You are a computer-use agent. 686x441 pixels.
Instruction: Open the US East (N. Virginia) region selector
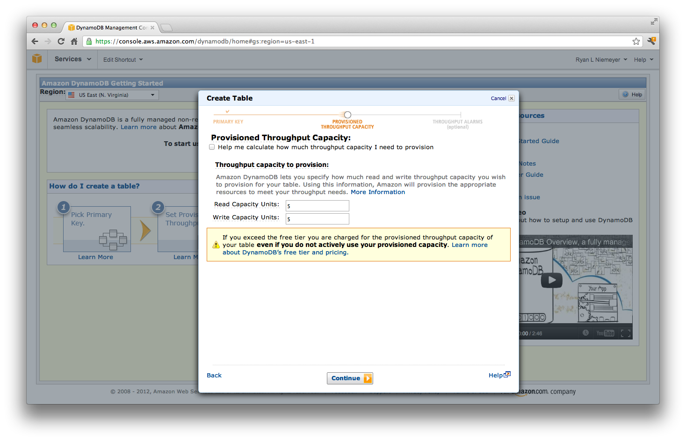pyautogui.click(x=111, y=94)
